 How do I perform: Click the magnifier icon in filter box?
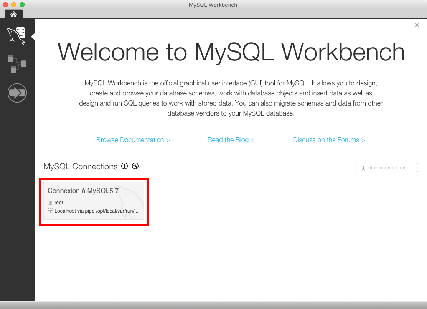[362, 168]
